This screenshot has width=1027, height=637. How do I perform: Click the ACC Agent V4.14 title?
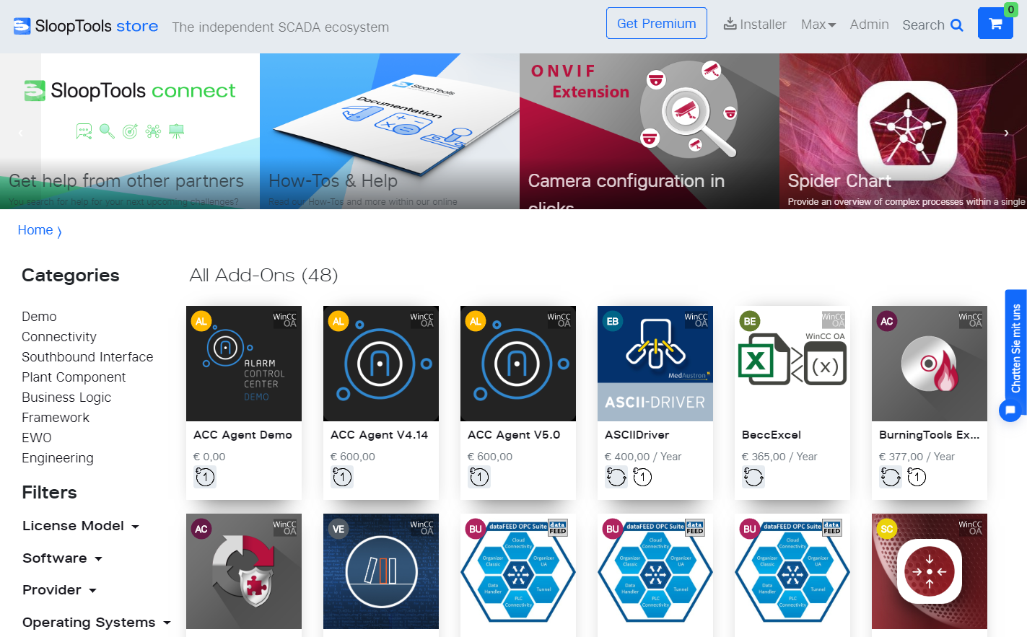pyautogui.click(x=380, y=435)
